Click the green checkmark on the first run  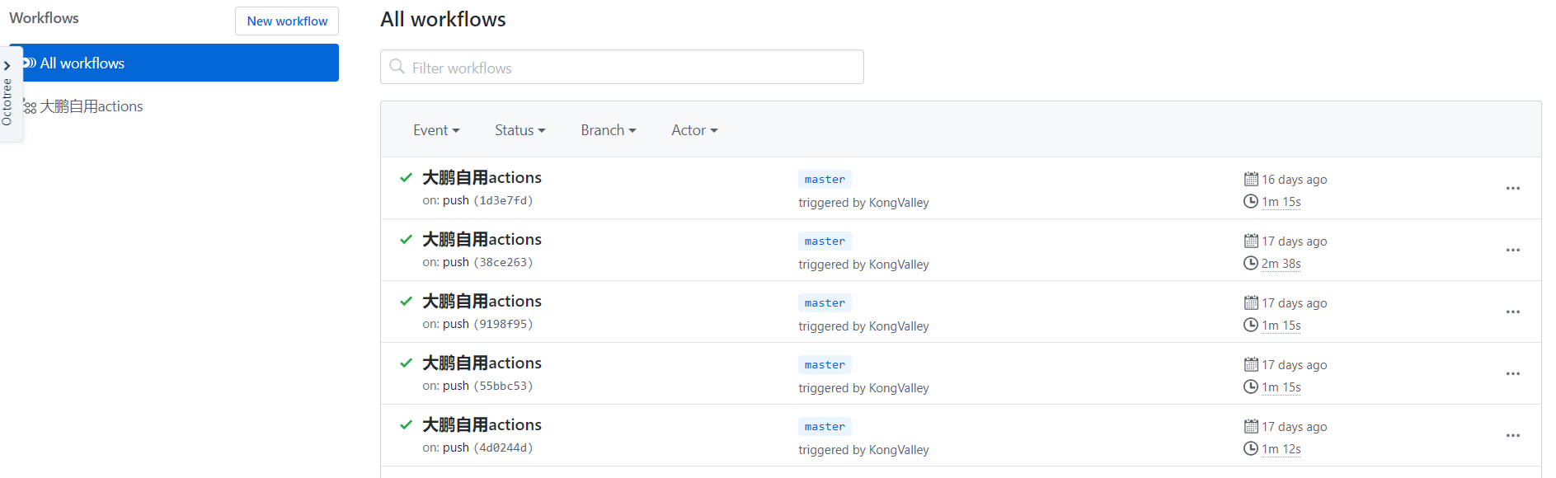pos(406,177)
